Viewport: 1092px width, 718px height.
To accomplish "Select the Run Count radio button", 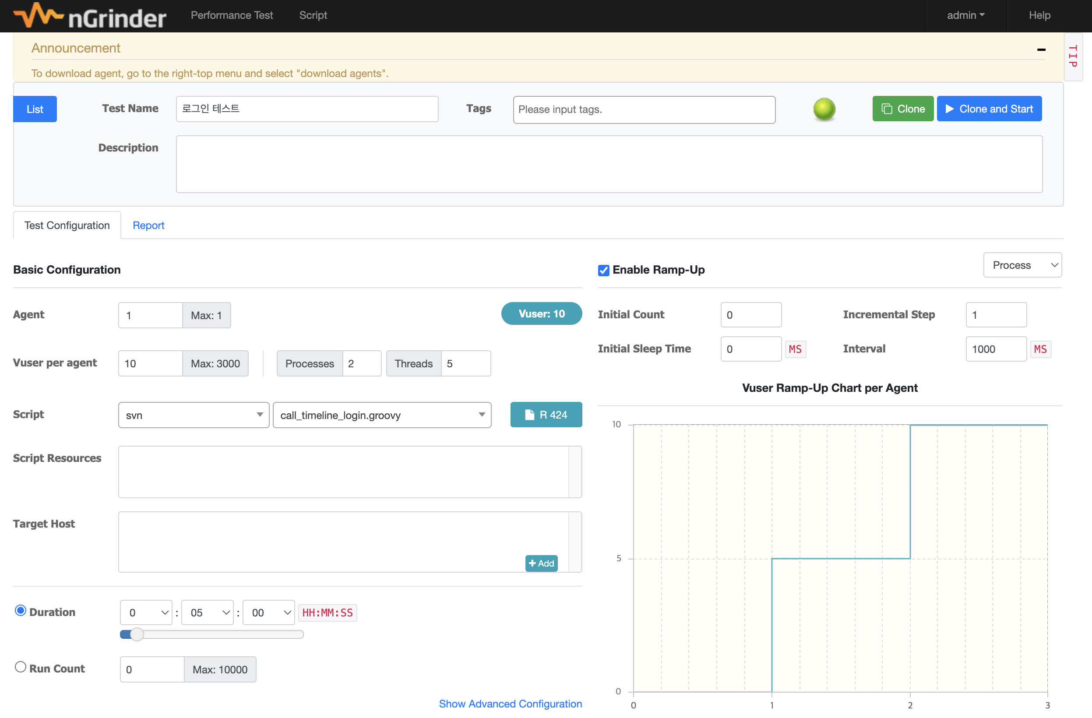I will point(20,667).
